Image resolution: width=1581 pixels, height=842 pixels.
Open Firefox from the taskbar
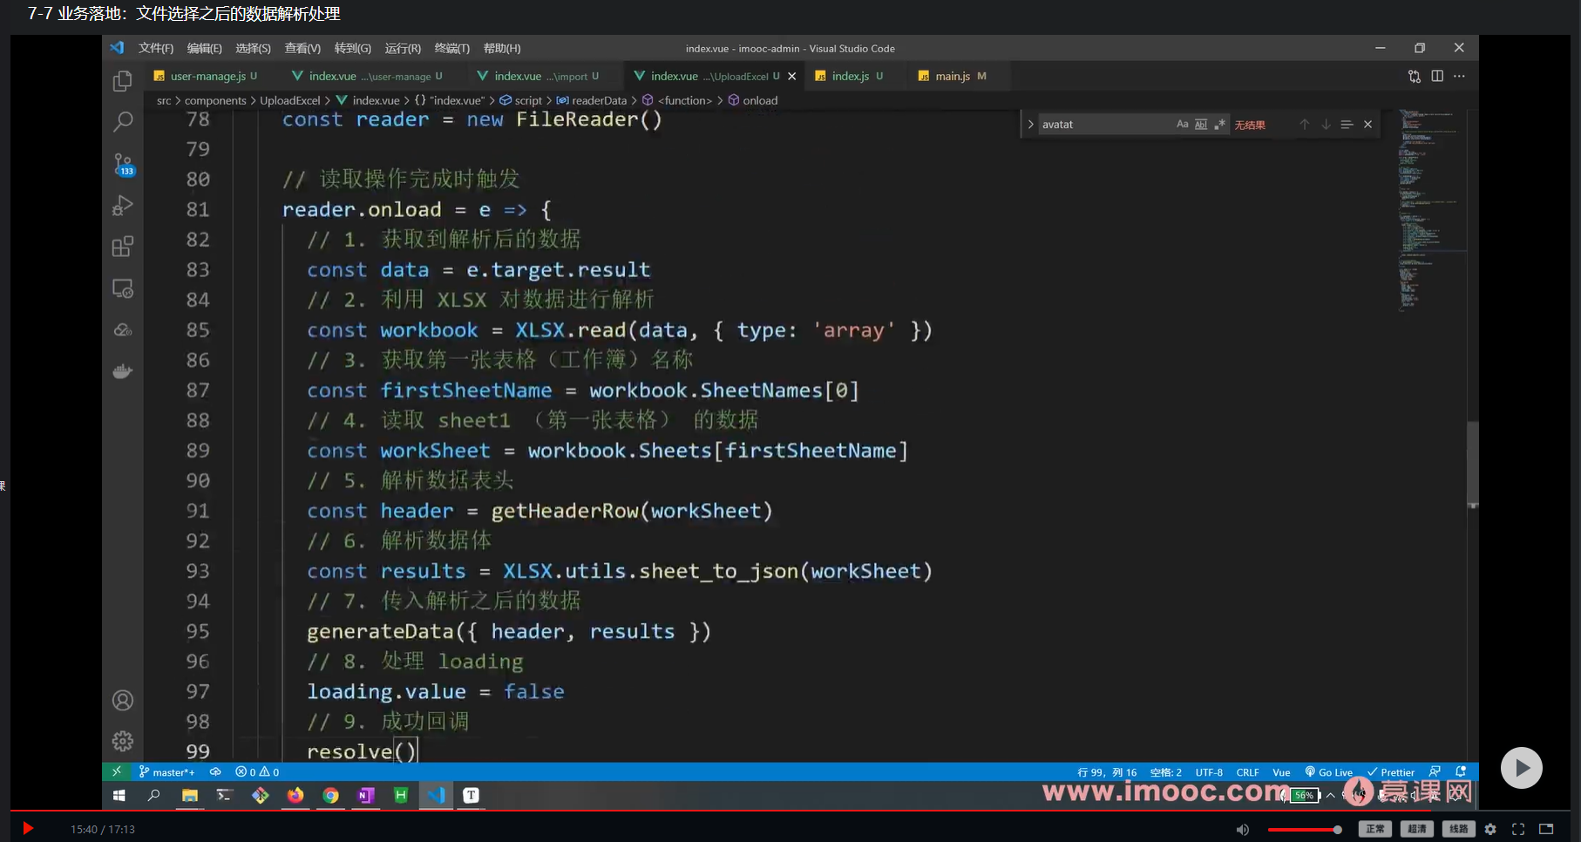tap(296, 795)
